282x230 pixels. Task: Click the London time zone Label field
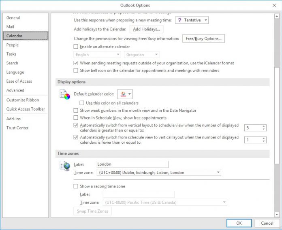click(133, 164)
